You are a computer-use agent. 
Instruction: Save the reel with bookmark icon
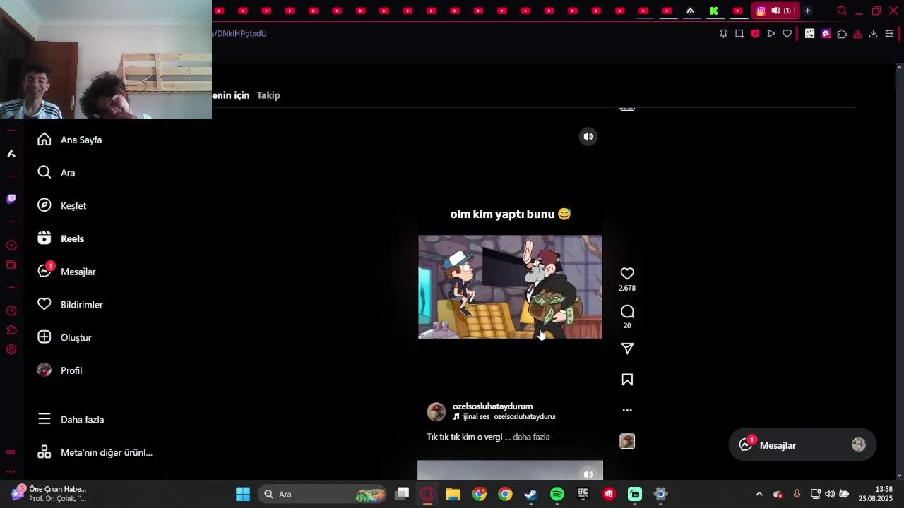(x=627, y=380)
